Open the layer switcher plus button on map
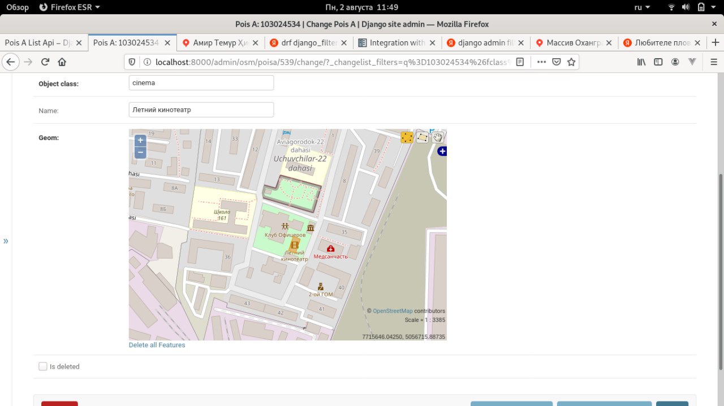This screenshot has width=724, height=406. click(x=442, y=151)
